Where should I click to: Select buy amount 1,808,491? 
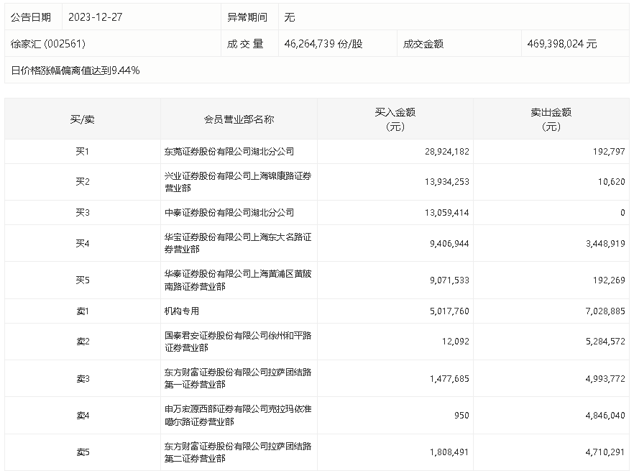(449, 452)
